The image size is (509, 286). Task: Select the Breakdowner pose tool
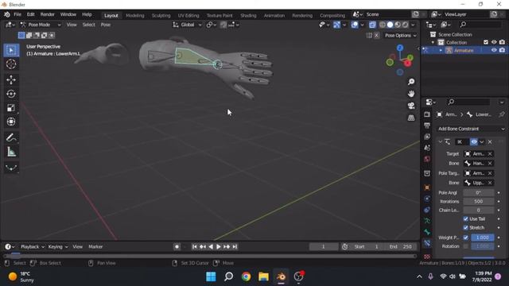pyautogui.click(x=11, y=168)
